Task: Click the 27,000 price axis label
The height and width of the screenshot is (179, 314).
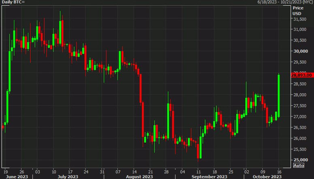Action: click(300, 116)
